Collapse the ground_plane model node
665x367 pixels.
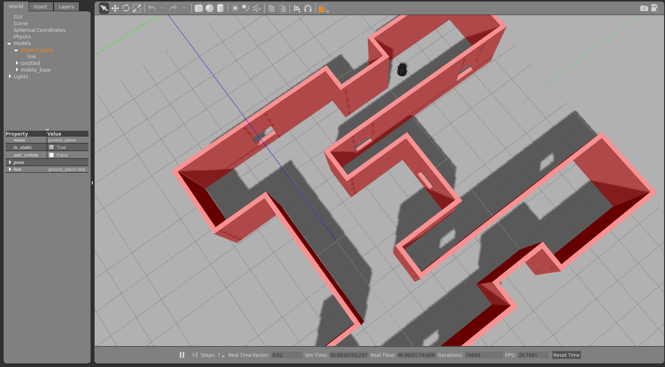tap(16, 50)
